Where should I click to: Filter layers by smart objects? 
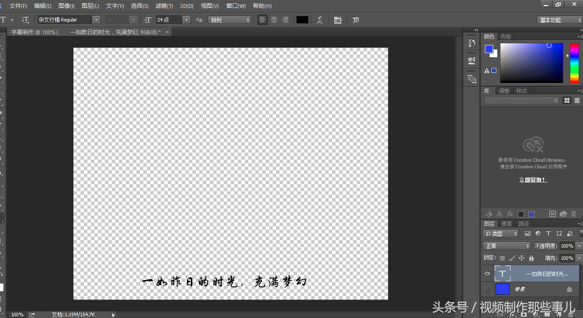coord(569,234)
